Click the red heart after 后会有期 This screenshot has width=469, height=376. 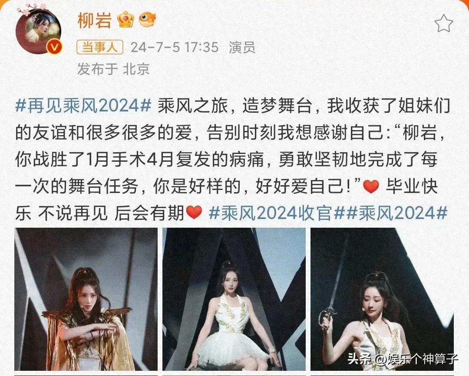pyautogui.click(x=194, y=213)
